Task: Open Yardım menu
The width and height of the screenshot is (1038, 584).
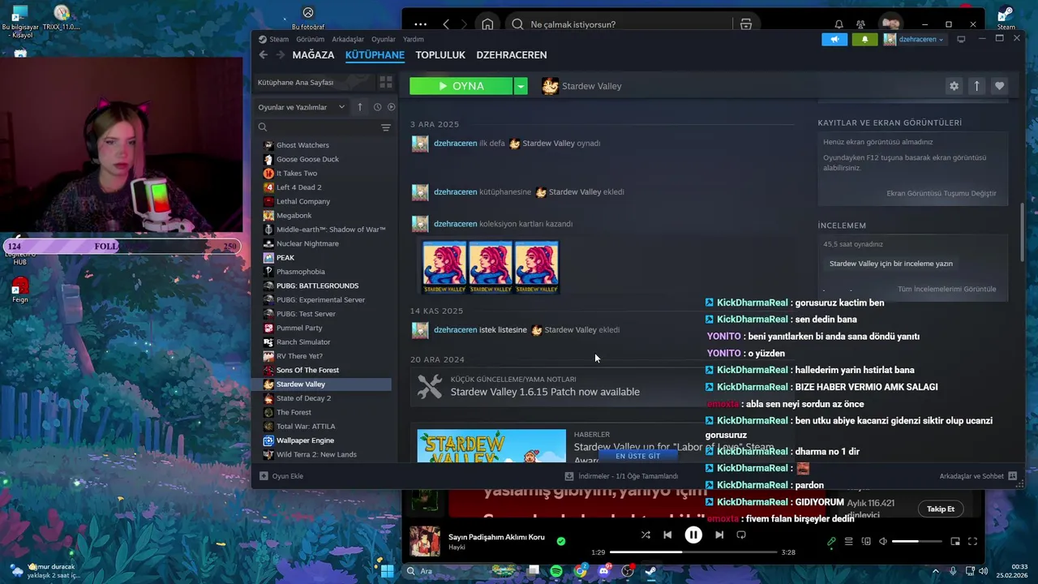Action: coord(414,39)
